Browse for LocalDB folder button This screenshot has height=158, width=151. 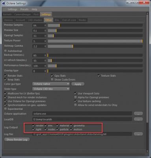click(x=138, y=119)
